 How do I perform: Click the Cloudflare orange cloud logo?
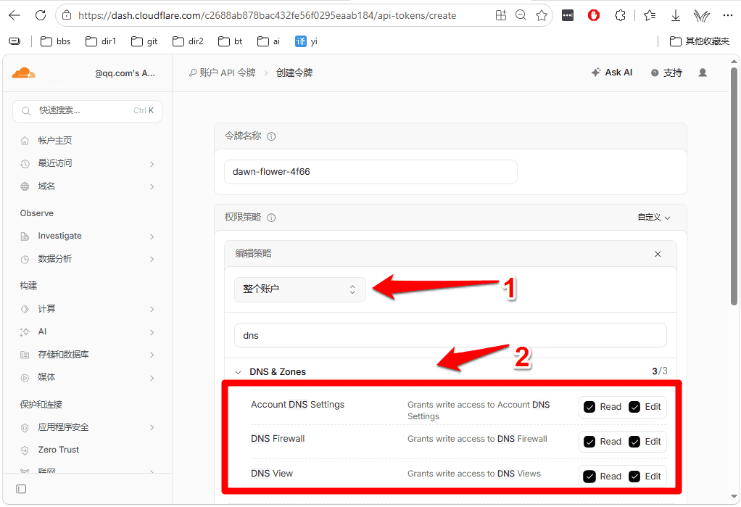24,73
